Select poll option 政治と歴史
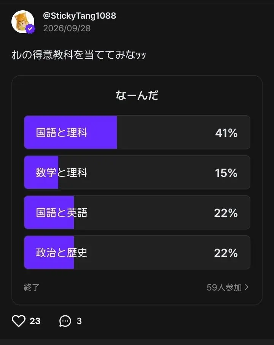This screenshot has width=274, height=345. 137,252
